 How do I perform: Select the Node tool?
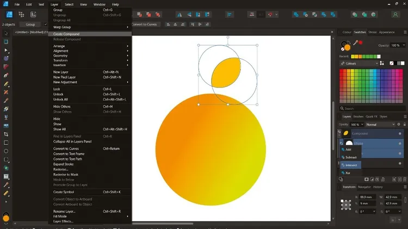point(6,50)
